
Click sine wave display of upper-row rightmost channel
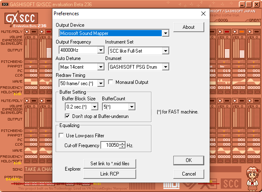pyautogui.click(x=254, y=81)
